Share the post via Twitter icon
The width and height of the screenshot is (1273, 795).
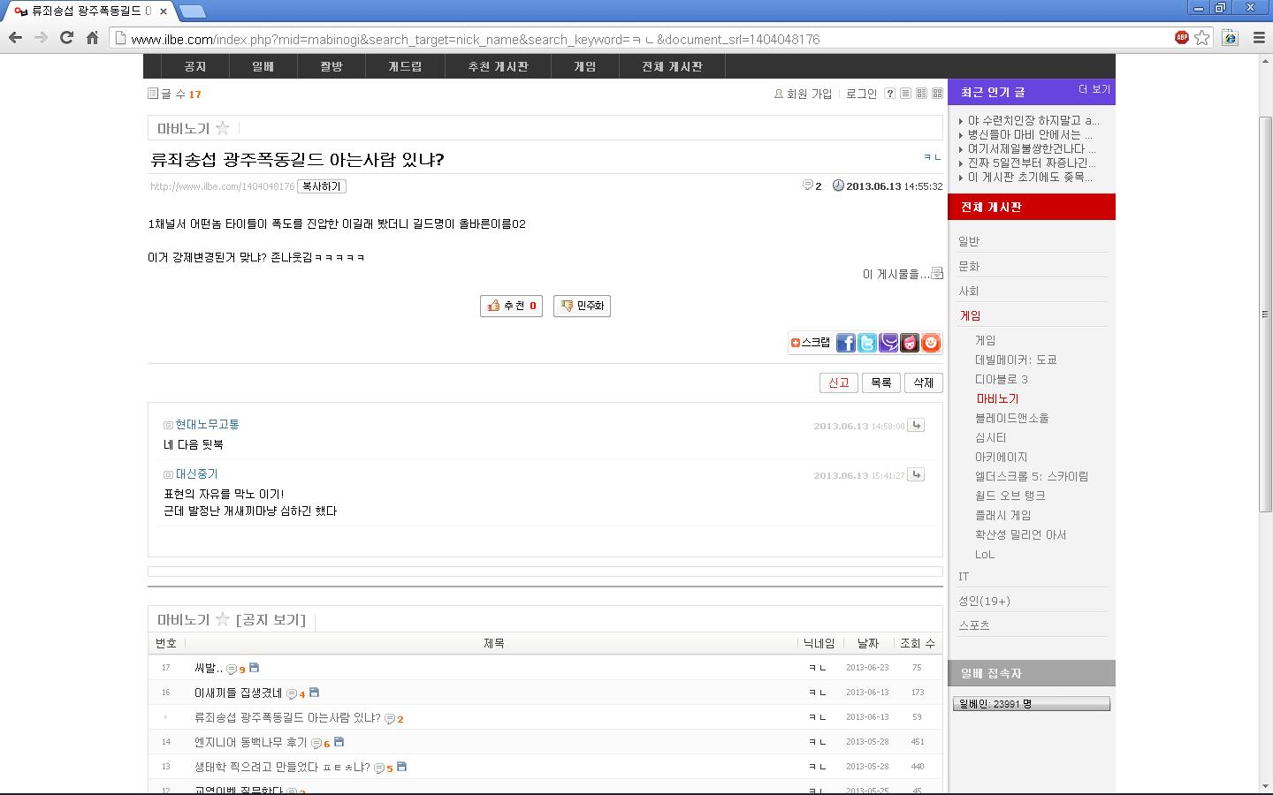pos(867,343)
